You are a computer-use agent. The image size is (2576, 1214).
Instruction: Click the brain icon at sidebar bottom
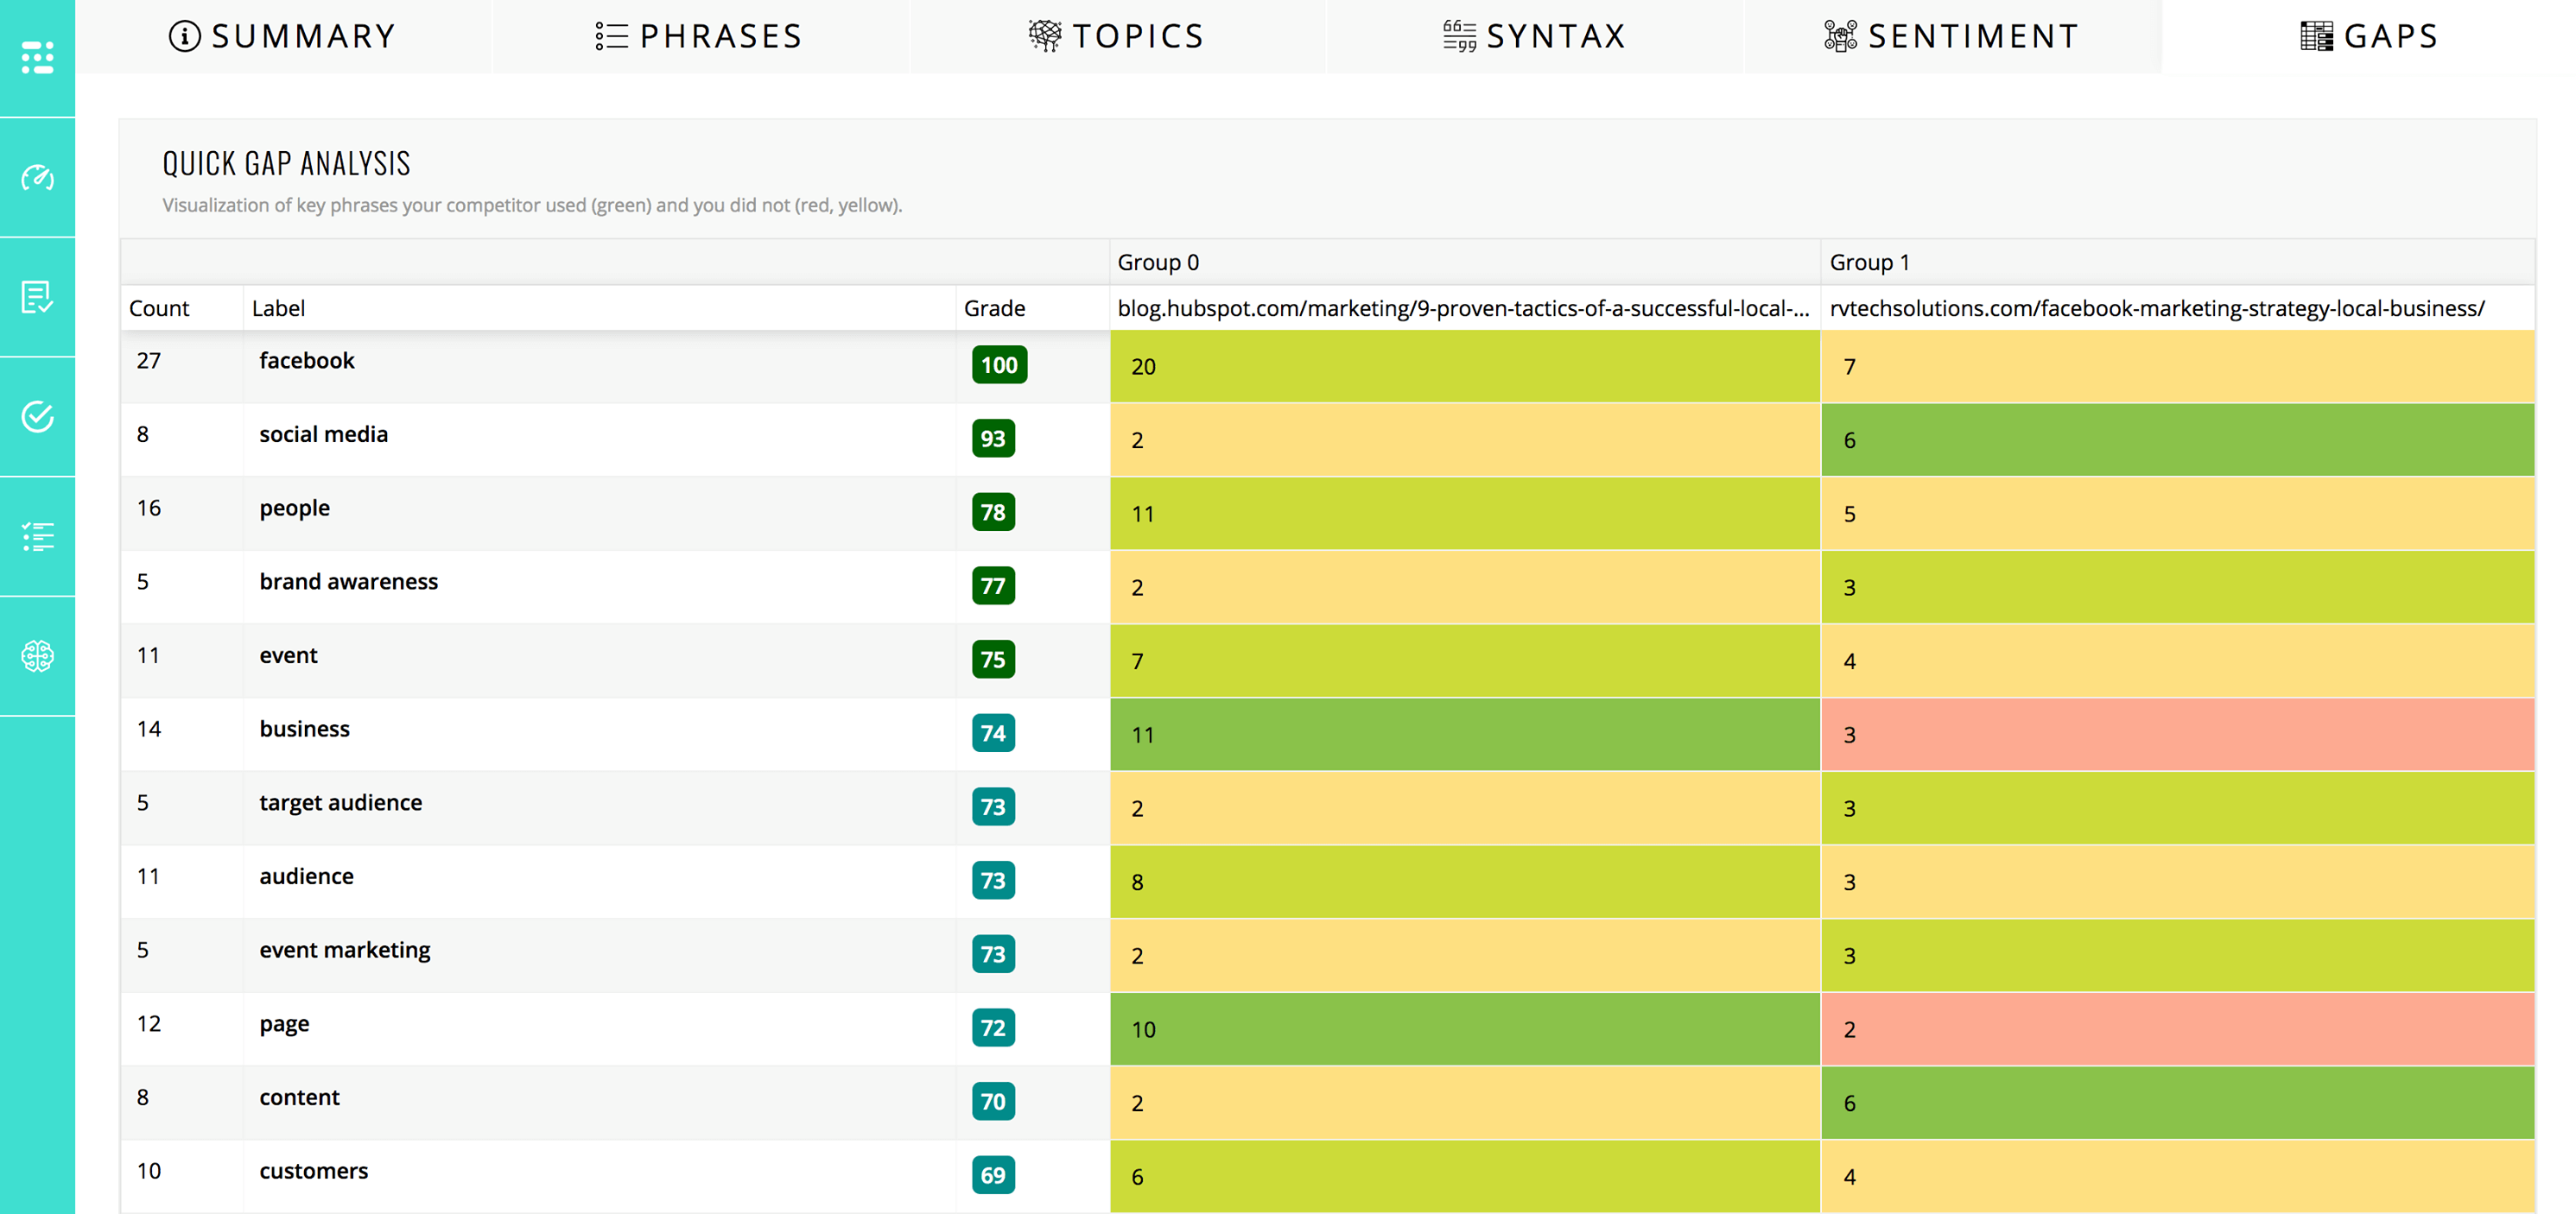pos(37,656)
